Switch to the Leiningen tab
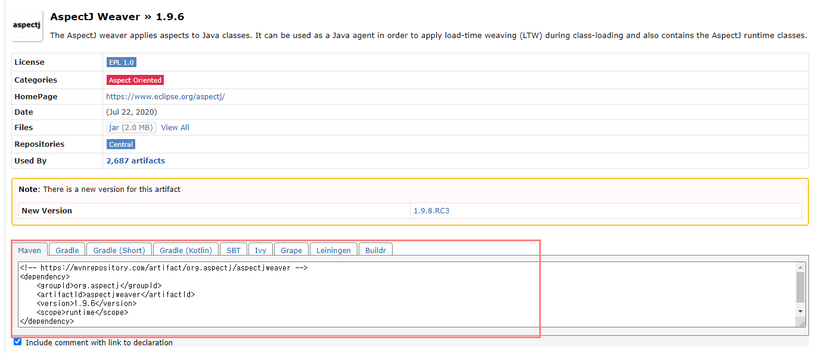The width and height of the screenshot is (815, 353). tap(334, 250)
